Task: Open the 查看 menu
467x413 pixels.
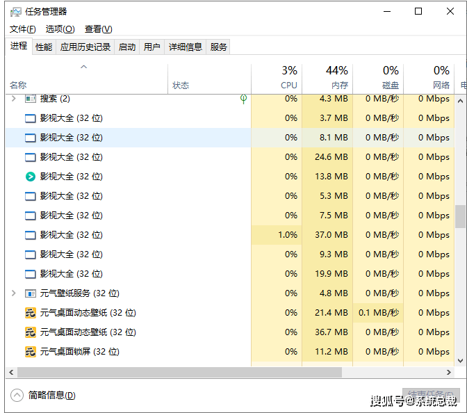Action: click(x=98, y=29)
